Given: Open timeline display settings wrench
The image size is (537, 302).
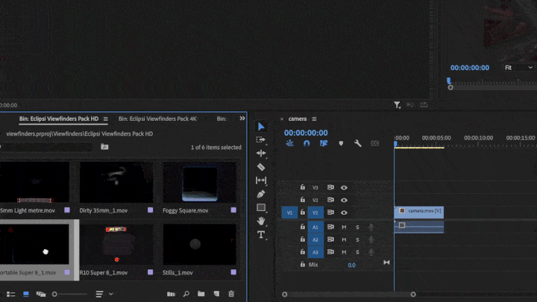Looking at the screenshot, I should click(358, 143).
